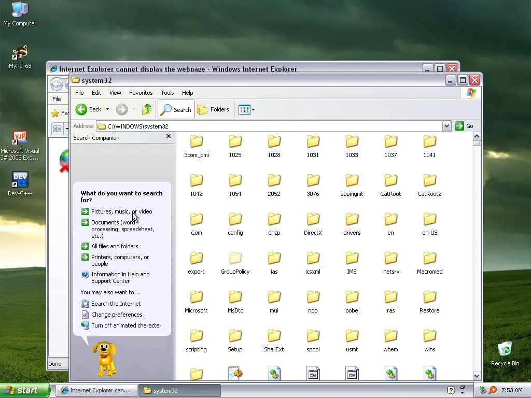Click the address field showing C:\WINDOWS\system32
The height and width of the screenshot is (398, 531).
[x=269, y=126]
